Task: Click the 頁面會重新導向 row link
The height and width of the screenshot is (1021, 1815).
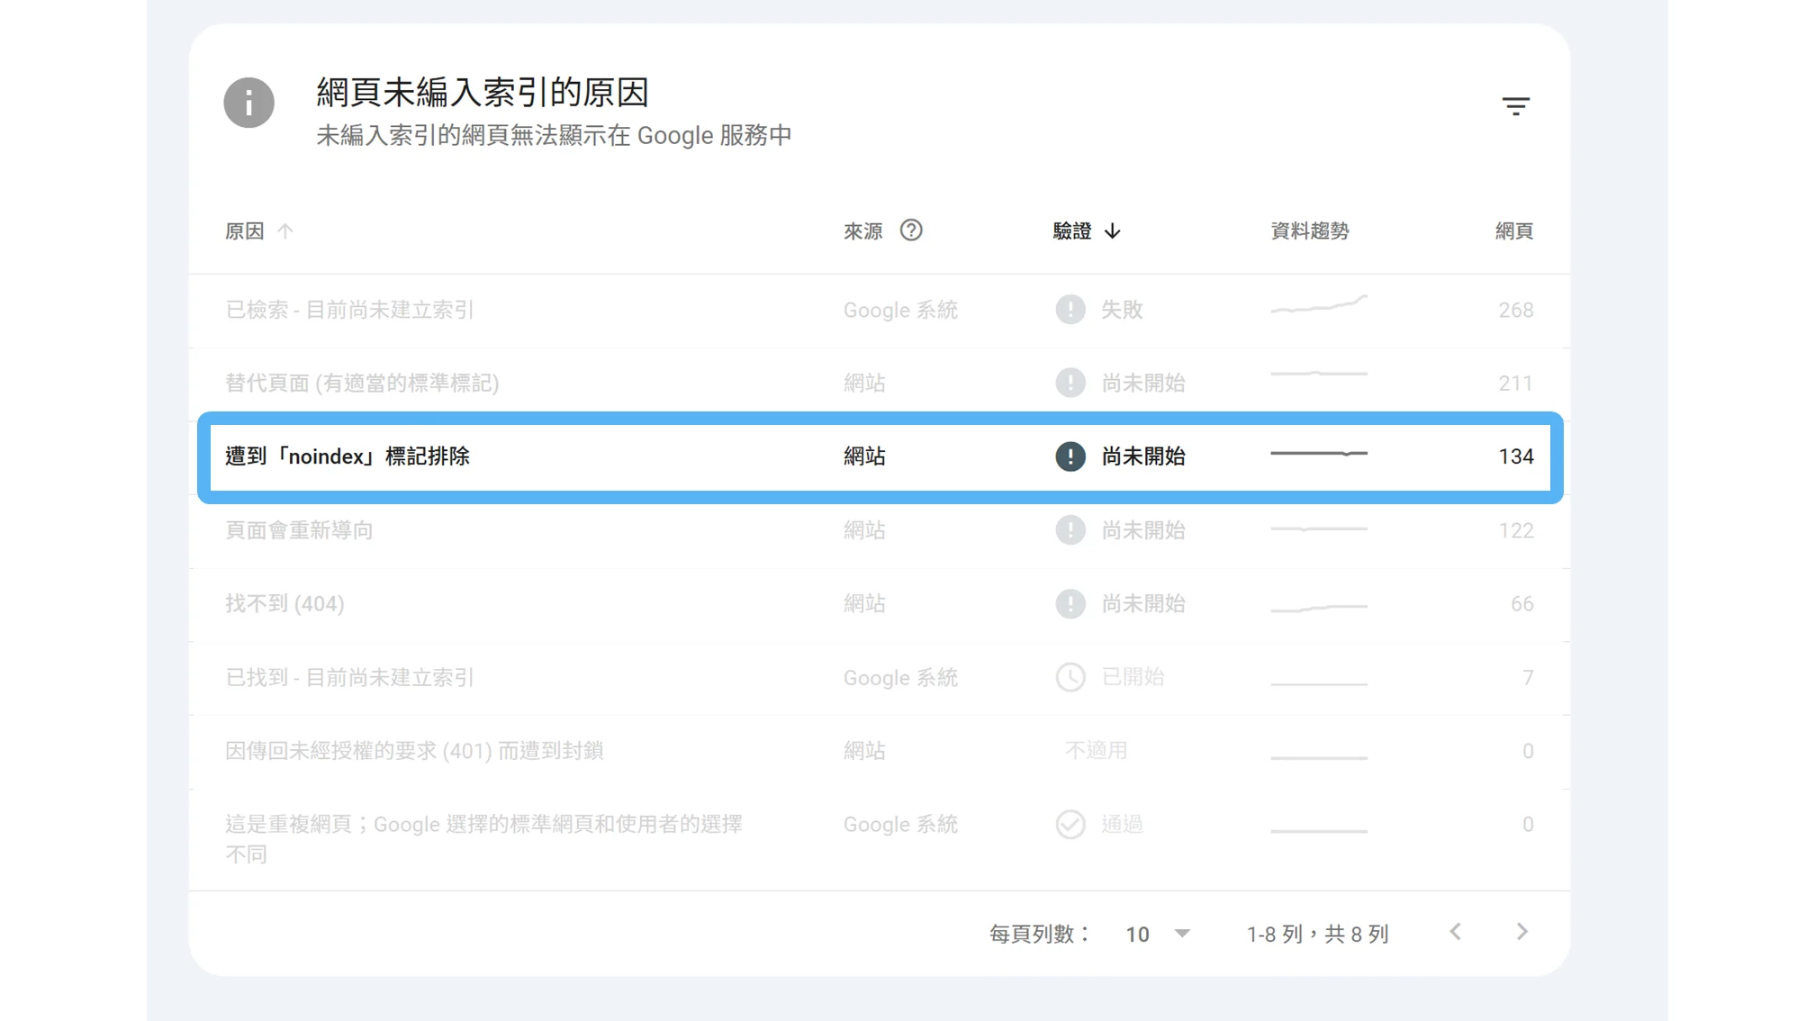Action: point(298,530)
